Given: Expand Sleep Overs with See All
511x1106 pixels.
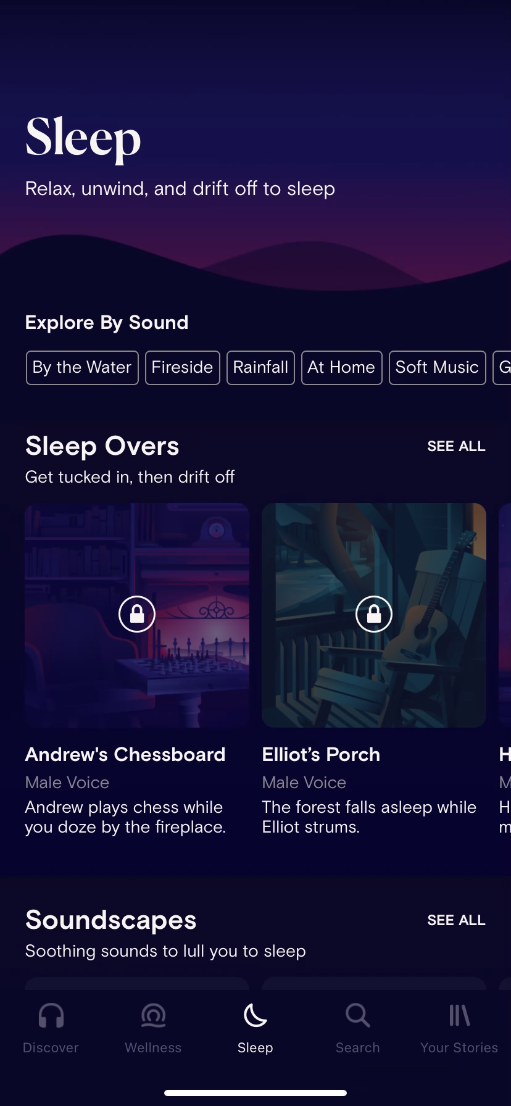Looking at the screenshot, I should click(x=456, y=446).
